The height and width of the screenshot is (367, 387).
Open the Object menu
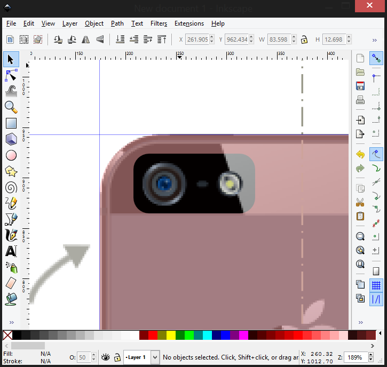[94, 23]
